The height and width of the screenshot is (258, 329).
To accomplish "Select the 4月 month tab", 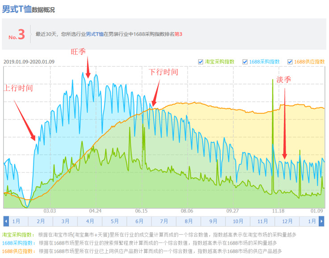I will [x=90, y=221].
